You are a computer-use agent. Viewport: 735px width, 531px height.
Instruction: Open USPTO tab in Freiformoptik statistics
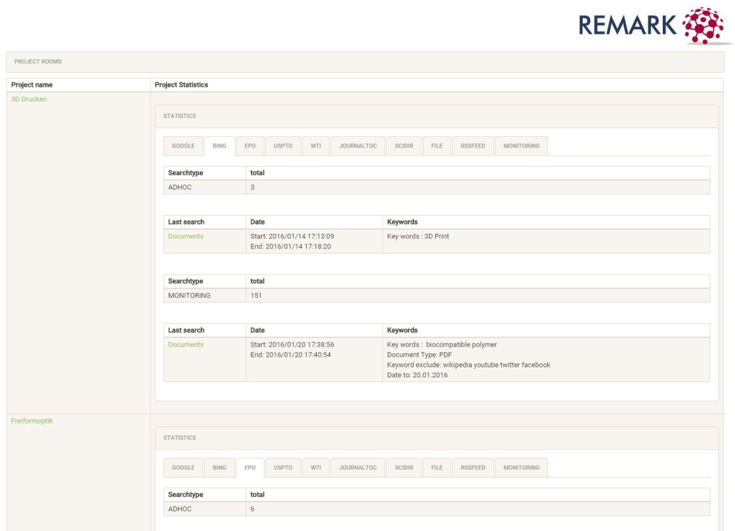283,468
